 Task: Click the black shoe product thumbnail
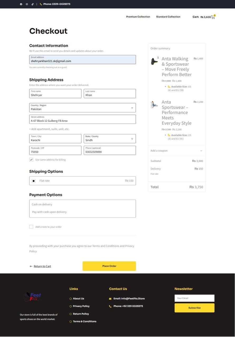(154, 62)
